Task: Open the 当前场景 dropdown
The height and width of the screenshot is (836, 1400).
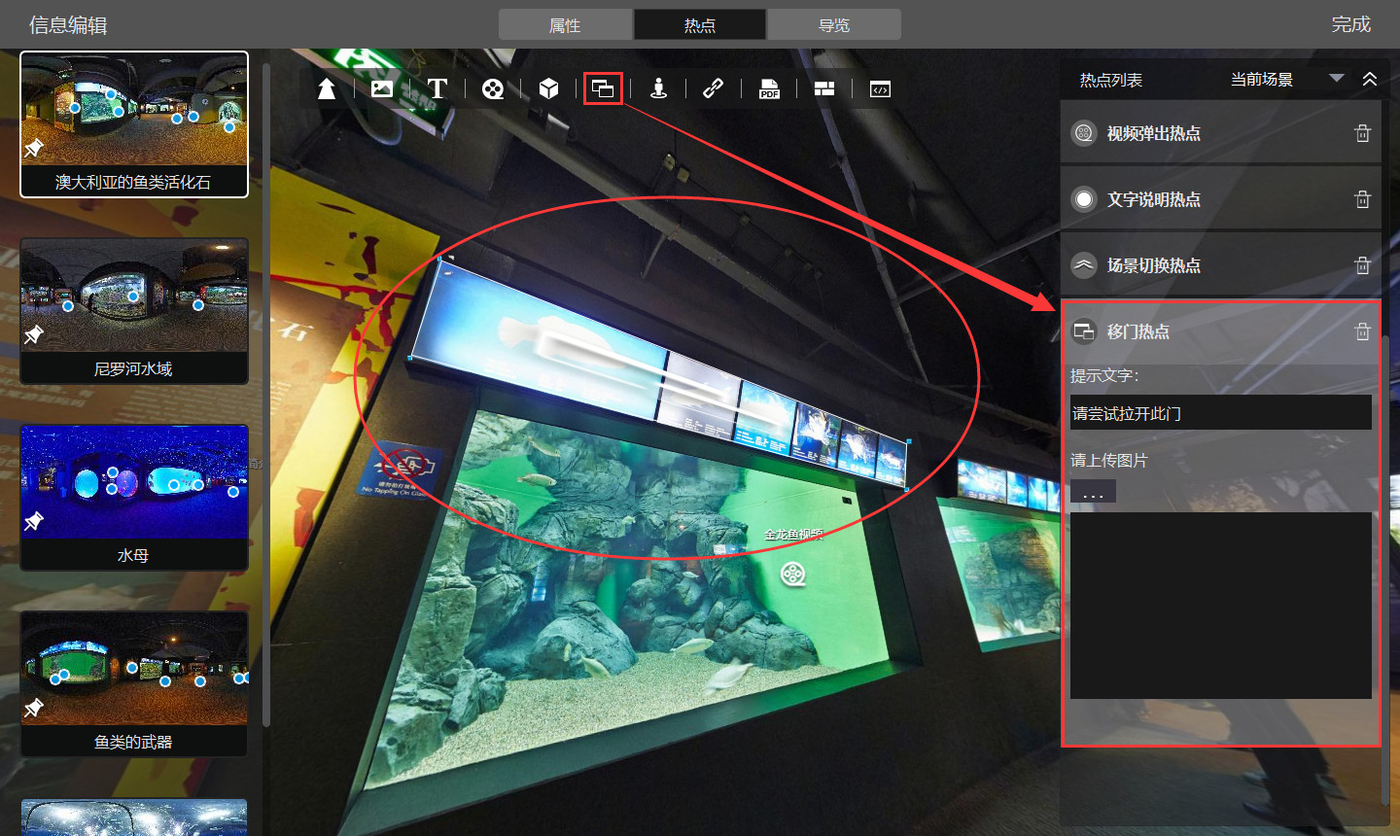Action: (x=1336, y=79)
